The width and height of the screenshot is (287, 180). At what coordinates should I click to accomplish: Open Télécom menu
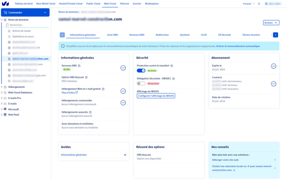pyautogui.click(x=124, y=4)
